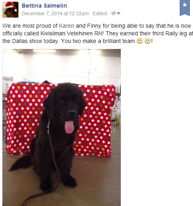Click the word Finny in the post

click(x=94, y=26)
